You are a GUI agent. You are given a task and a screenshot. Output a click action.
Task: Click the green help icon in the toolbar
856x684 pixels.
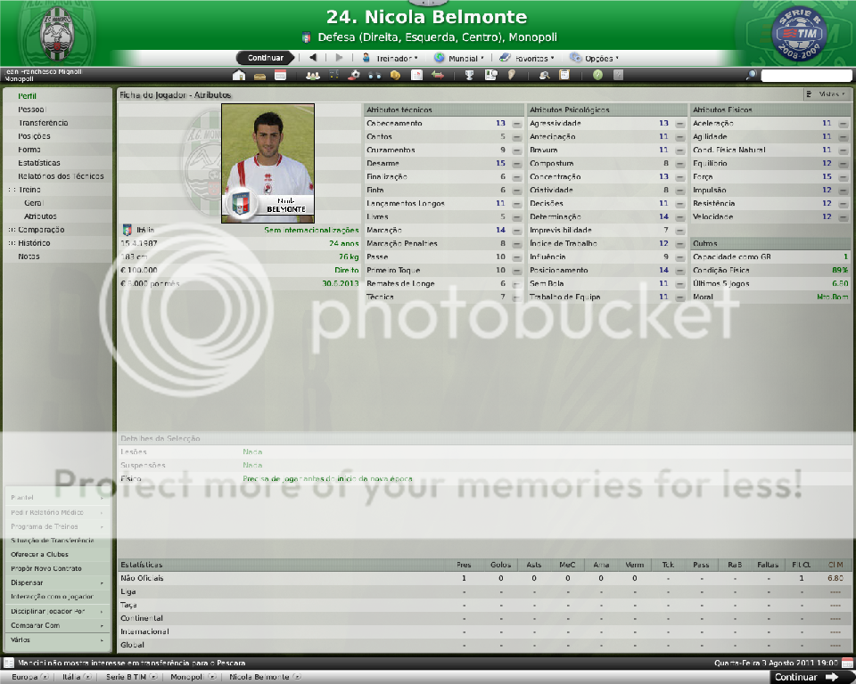[x=597, y=76]
